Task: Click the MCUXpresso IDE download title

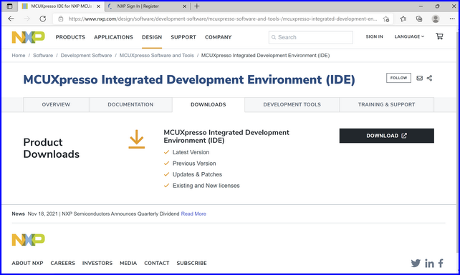Action: [226, 136]
